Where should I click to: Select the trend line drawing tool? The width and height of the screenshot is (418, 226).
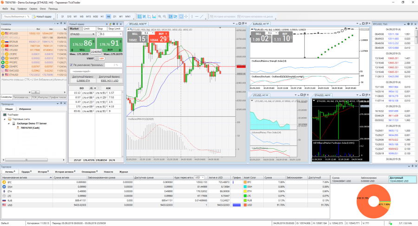[202, 17]
